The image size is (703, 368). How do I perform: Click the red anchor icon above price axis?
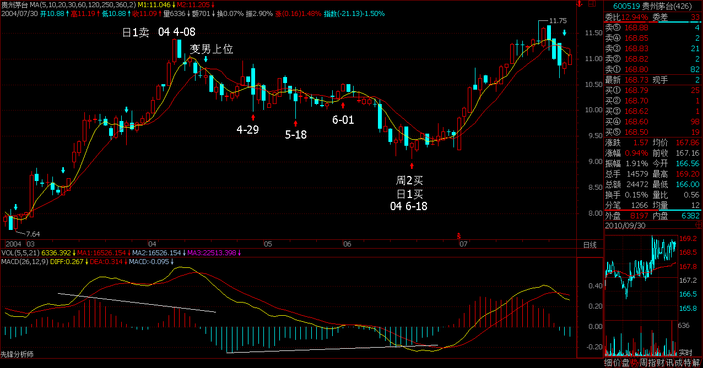pyautogui.click(x=578, y=4)
